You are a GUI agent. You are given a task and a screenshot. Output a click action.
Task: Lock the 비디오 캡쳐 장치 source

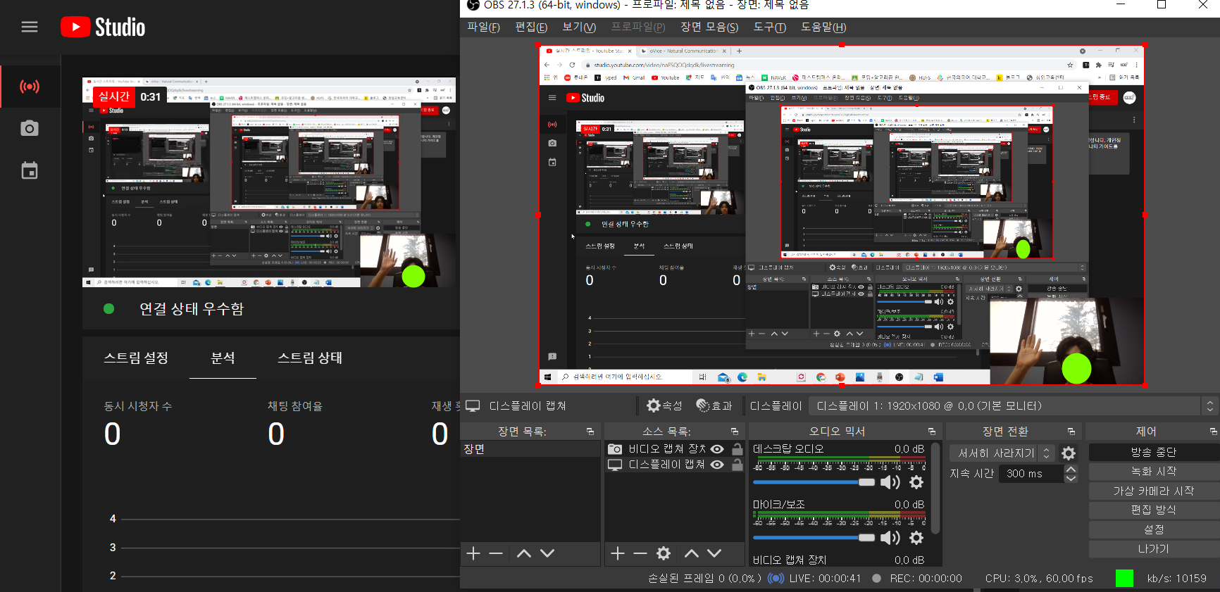pos(737,449)
